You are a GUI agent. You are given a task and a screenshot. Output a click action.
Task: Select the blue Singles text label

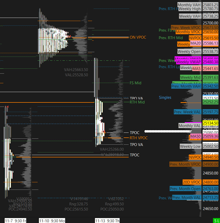(165, 97)
